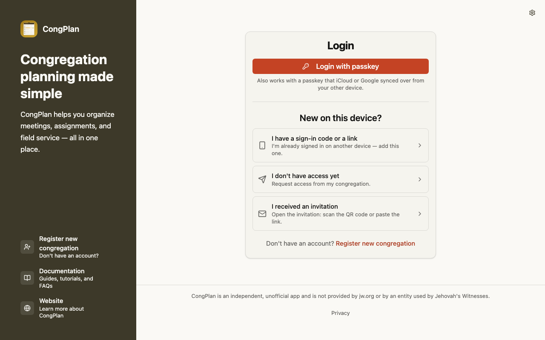Click 'Learn more about CongPlan' text
This screenshot has height=340, width=545.
61,312
